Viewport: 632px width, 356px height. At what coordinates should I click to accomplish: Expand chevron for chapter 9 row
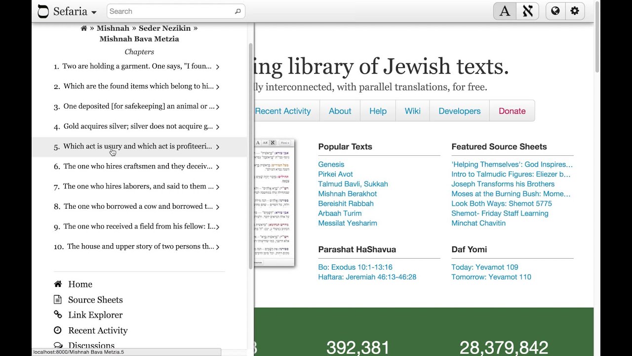(217, 226)
